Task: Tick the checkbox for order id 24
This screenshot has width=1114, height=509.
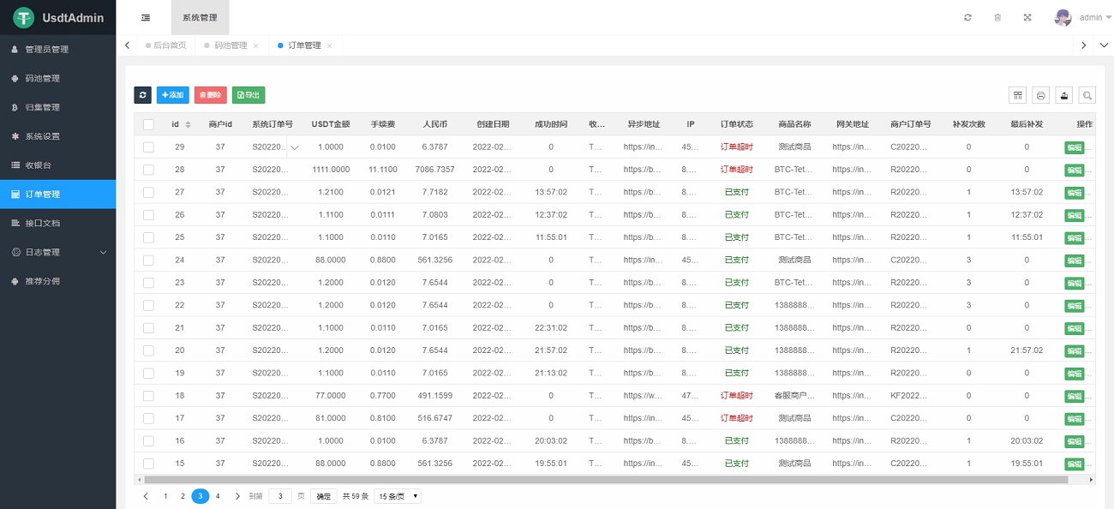Action: 148,260
